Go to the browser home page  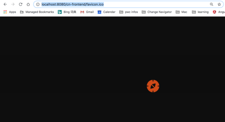(x=28, y=4)
